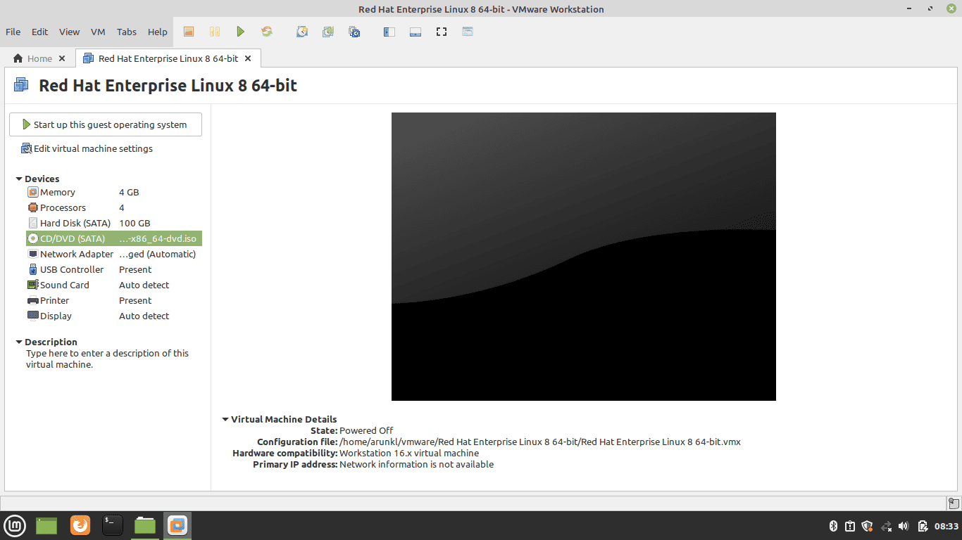Toggle the library sidebar toolbar icon
The width and height of the screenshot is (962, 540).
click(389, 32)
